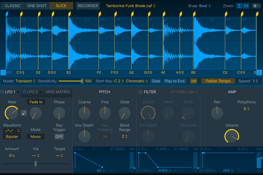
Task: Enable the Filter power button
Action: [140, 92]
